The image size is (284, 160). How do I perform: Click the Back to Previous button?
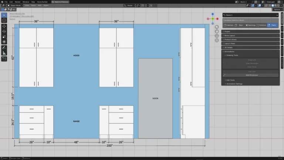(x=60, y=2)
